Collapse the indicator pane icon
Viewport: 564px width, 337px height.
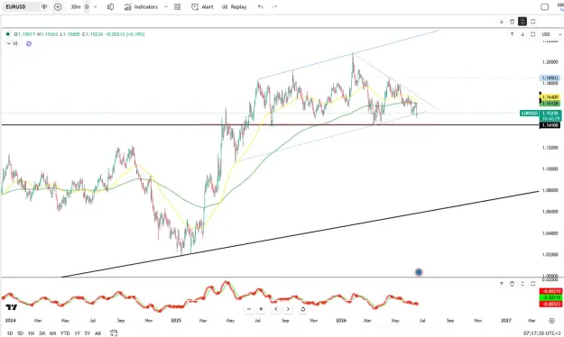(522, 284)
